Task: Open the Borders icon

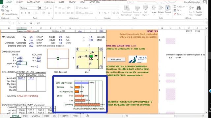Action: (36, 13)
